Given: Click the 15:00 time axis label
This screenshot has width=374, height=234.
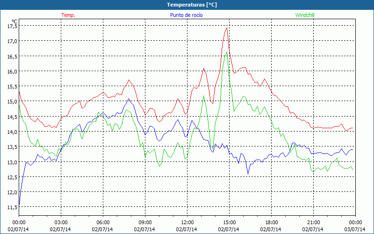Looking at the screenshot, I should pos(229,223).
